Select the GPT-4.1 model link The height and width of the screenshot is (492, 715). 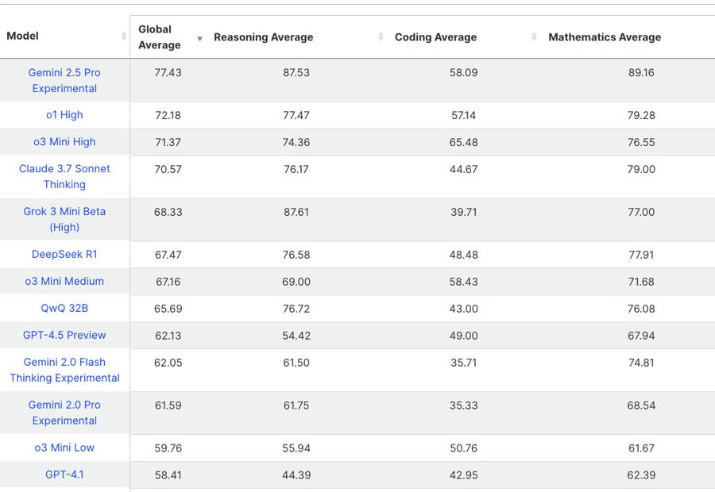64,475
